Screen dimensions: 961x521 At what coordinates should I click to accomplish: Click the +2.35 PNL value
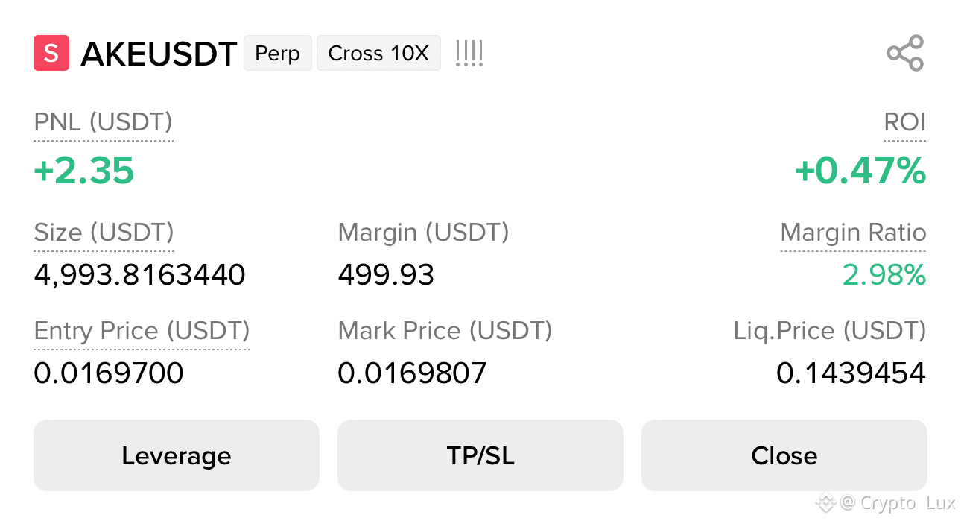coord(84,171)
